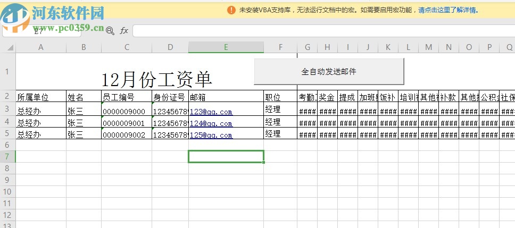Click the 邮箱 header cell
The width and height of the screenshot is (515, 228).
(226, 96)
